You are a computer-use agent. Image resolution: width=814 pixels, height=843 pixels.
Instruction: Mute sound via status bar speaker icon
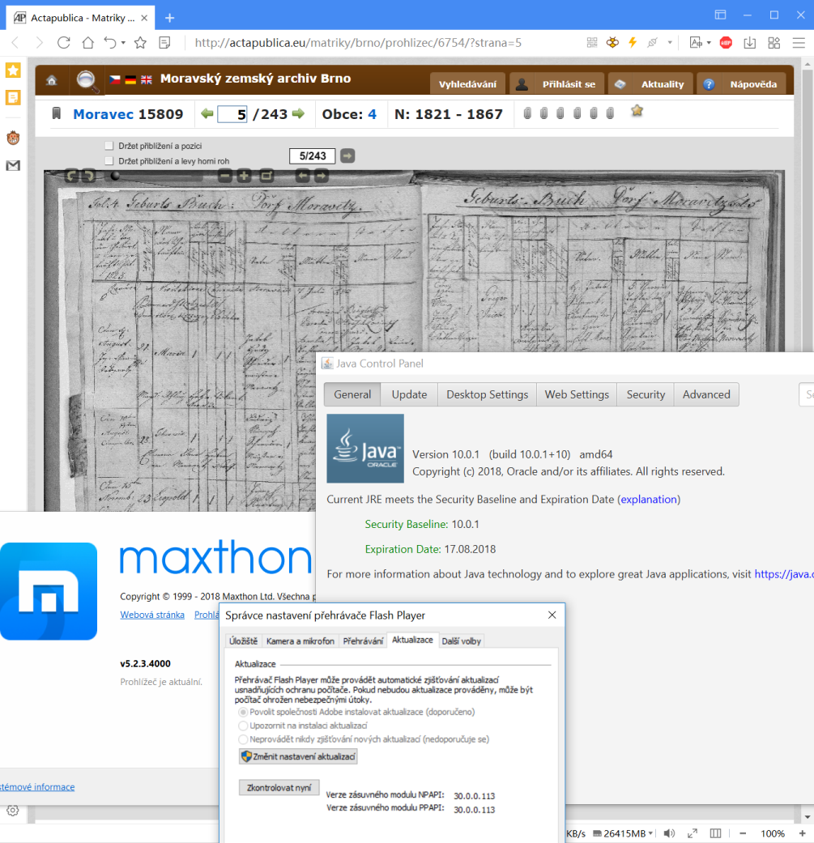coord(669,833)
